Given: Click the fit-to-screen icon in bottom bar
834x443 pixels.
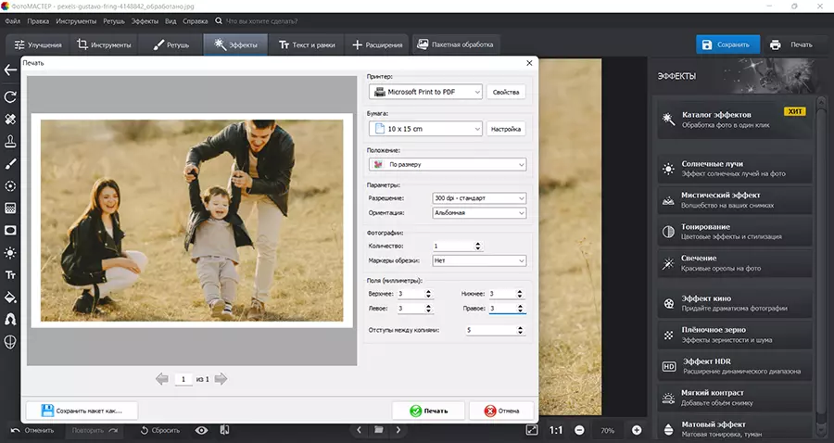Looking at the screenshot, I should (x=531, y=430).
